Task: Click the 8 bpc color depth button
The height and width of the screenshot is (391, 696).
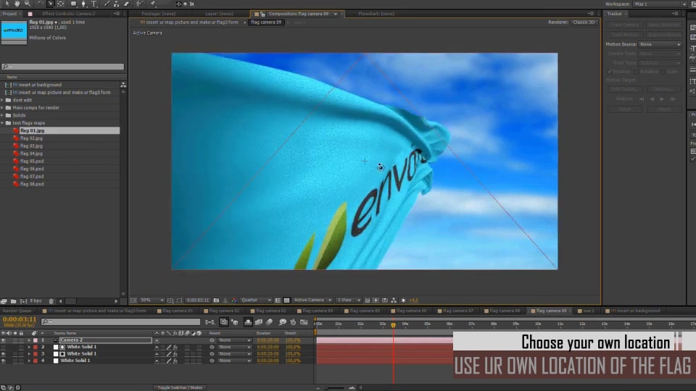Action: coord(36,301)
